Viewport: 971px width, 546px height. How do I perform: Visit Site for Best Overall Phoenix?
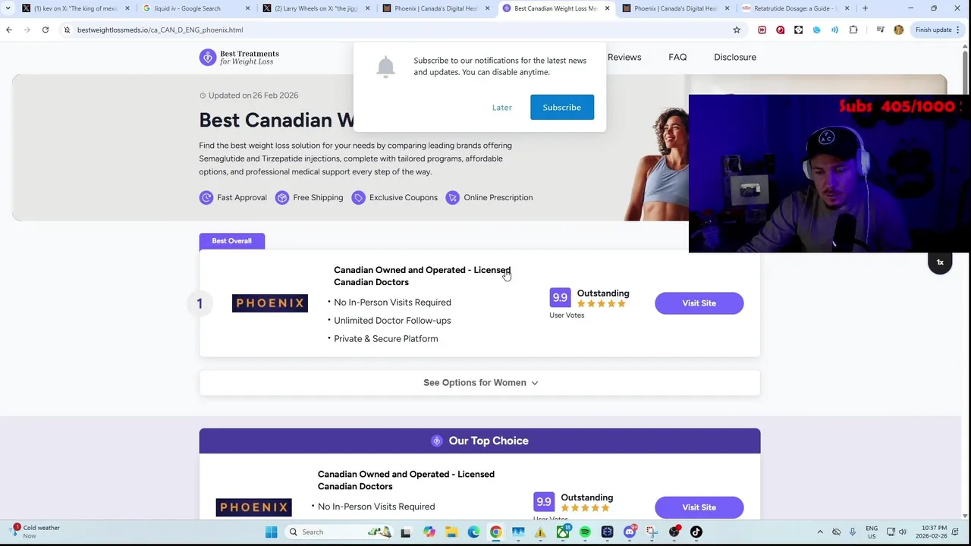[699, 303]
